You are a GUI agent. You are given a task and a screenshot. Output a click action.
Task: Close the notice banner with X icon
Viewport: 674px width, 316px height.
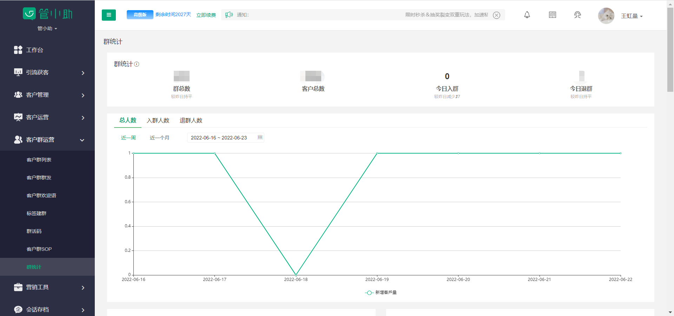[x=496, y=15]
